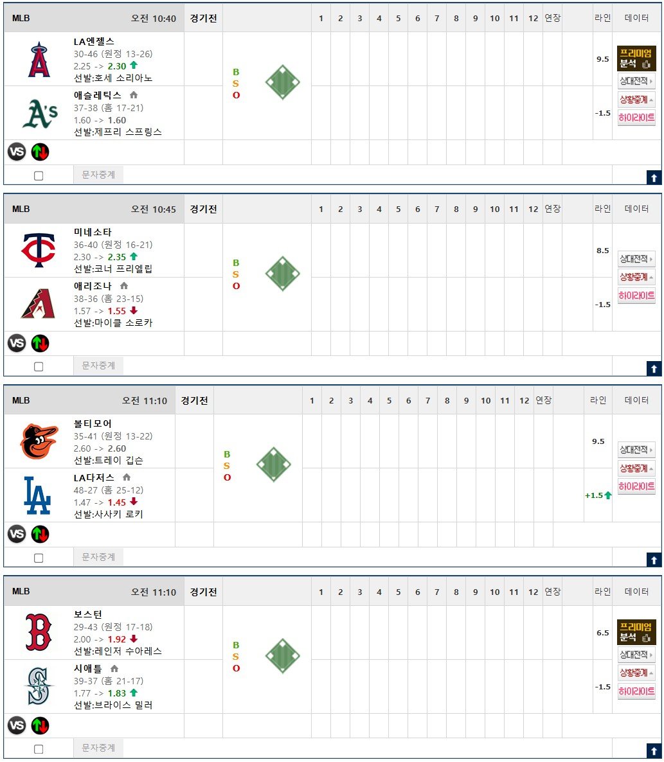Image resolution: width=664 pixels, height=762 pixels.
Task: Select the Seattle Mariners logo
Action: 39,686
